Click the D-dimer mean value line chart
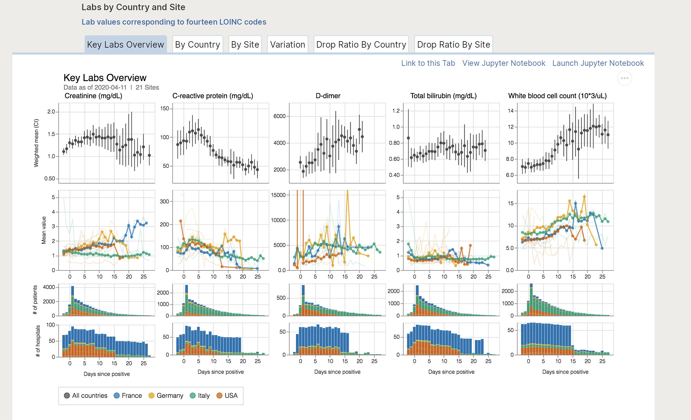This screenshot has height=420, width=691. click(x=337, y=230)
